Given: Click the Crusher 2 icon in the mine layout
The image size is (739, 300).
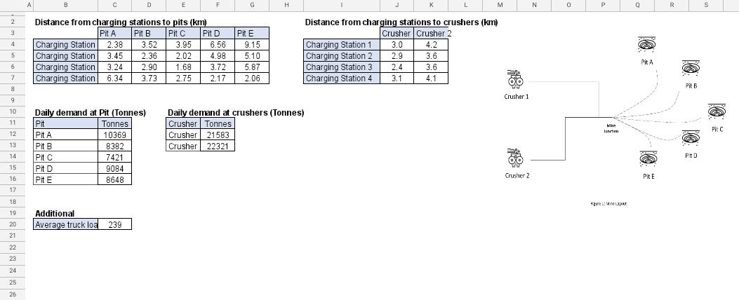Looking at the screenshot, I should click(514, 158).
